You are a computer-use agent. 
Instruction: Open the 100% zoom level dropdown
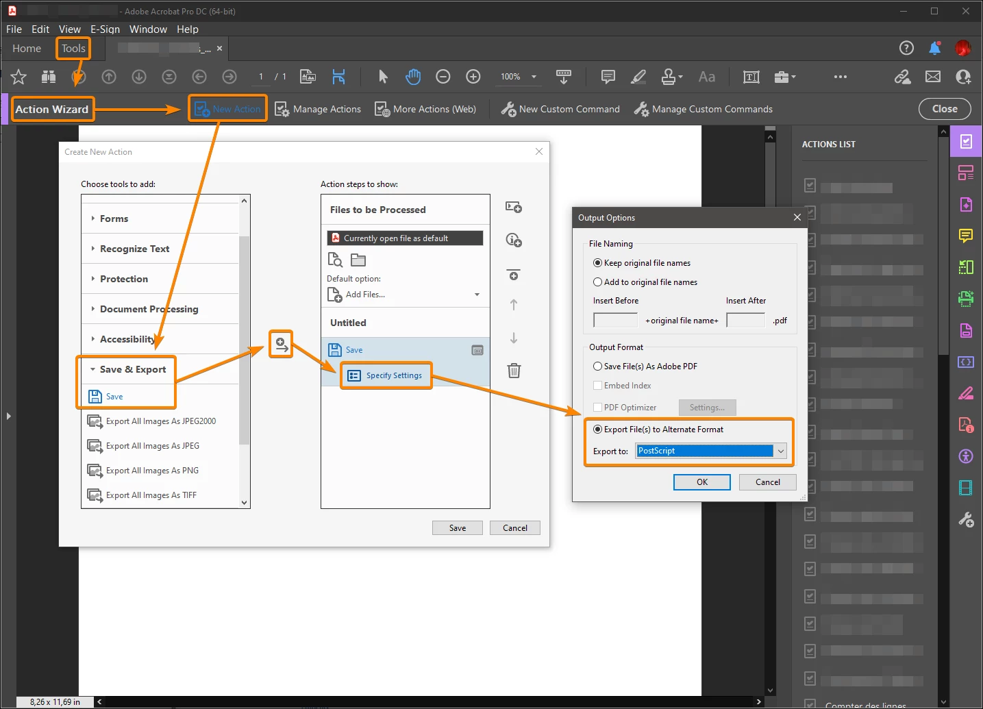pos(534,77)
